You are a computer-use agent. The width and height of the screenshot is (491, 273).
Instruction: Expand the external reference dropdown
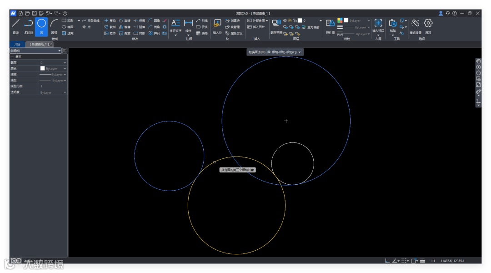coord(267,20)
